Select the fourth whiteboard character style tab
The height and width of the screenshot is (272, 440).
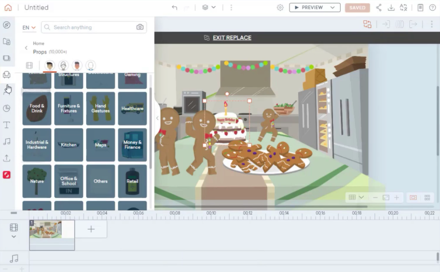point(91,66)
